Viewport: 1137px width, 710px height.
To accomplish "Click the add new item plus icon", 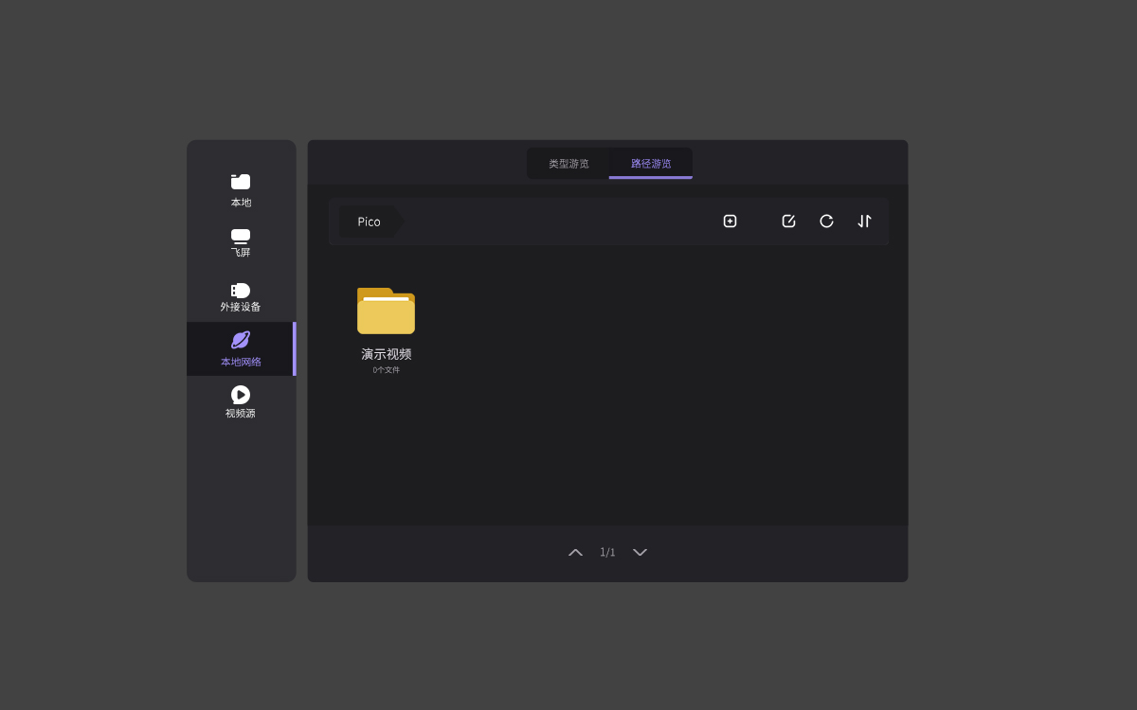I will pyautogui.click(x=730, y=222).
